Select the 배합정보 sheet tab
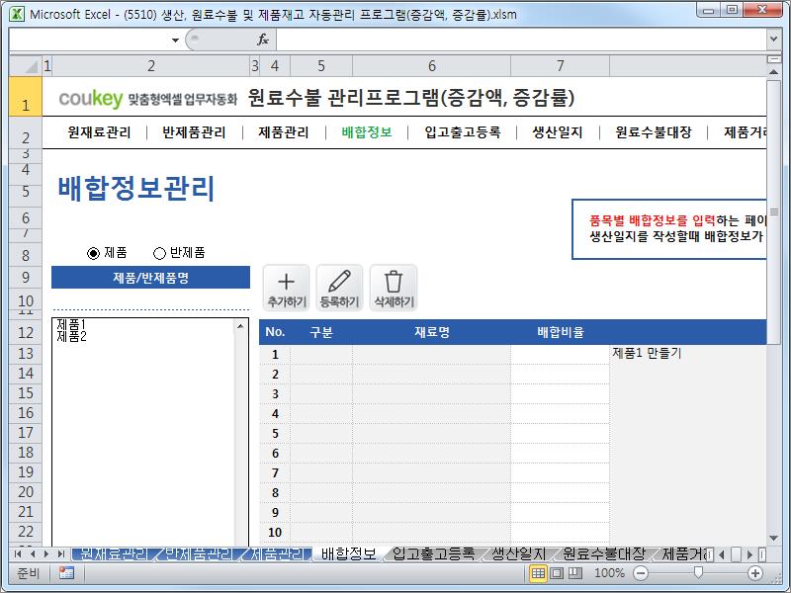The image size is (791, 593). (x=349, y=553)
